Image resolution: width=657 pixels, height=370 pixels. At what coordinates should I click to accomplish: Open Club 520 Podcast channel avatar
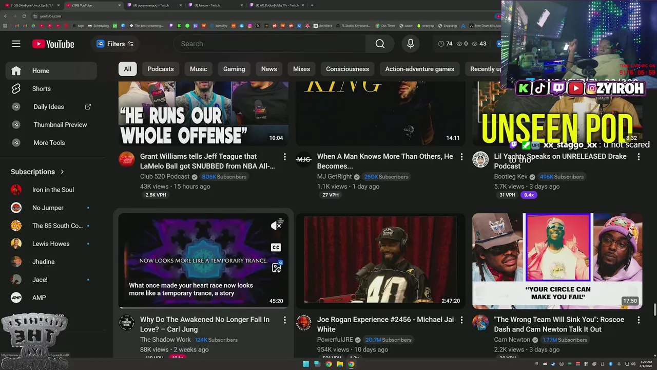tap(127, 159)
